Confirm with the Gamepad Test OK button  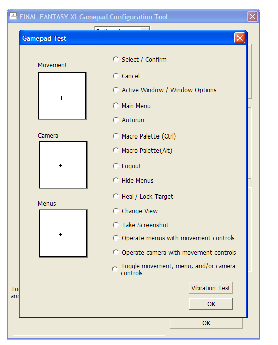211,304
